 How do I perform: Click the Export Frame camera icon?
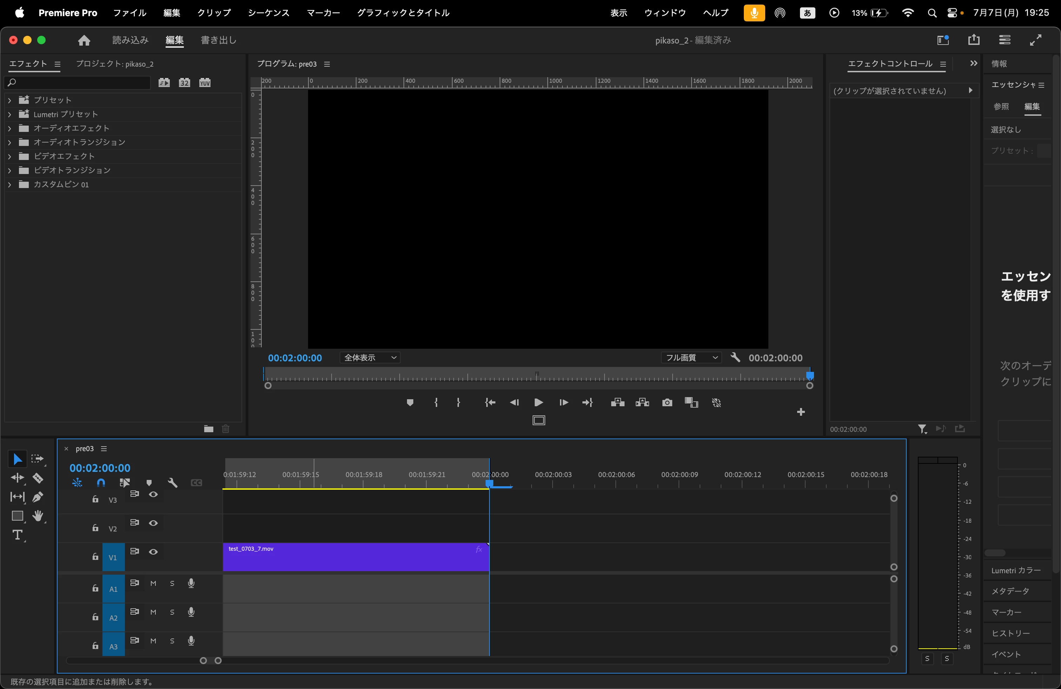(667, 402)
